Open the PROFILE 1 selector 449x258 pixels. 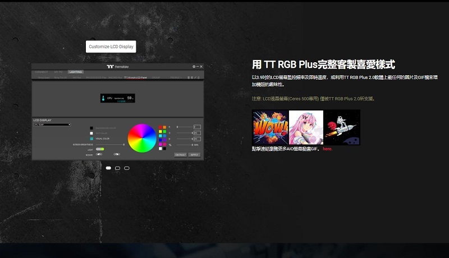[175, 77]
